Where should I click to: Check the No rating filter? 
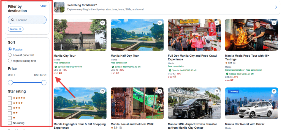tap(10, 123)
